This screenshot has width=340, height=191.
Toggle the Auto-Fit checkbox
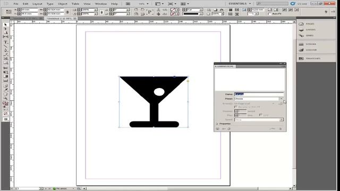(x=269, y=14)
